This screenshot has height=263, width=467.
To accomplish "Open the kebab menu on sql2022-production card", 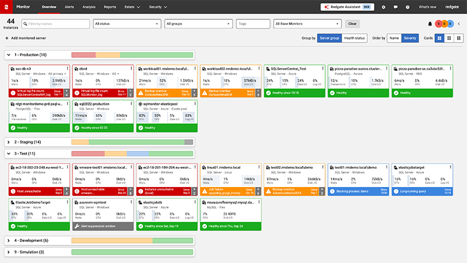I will (x=131, y=103).
